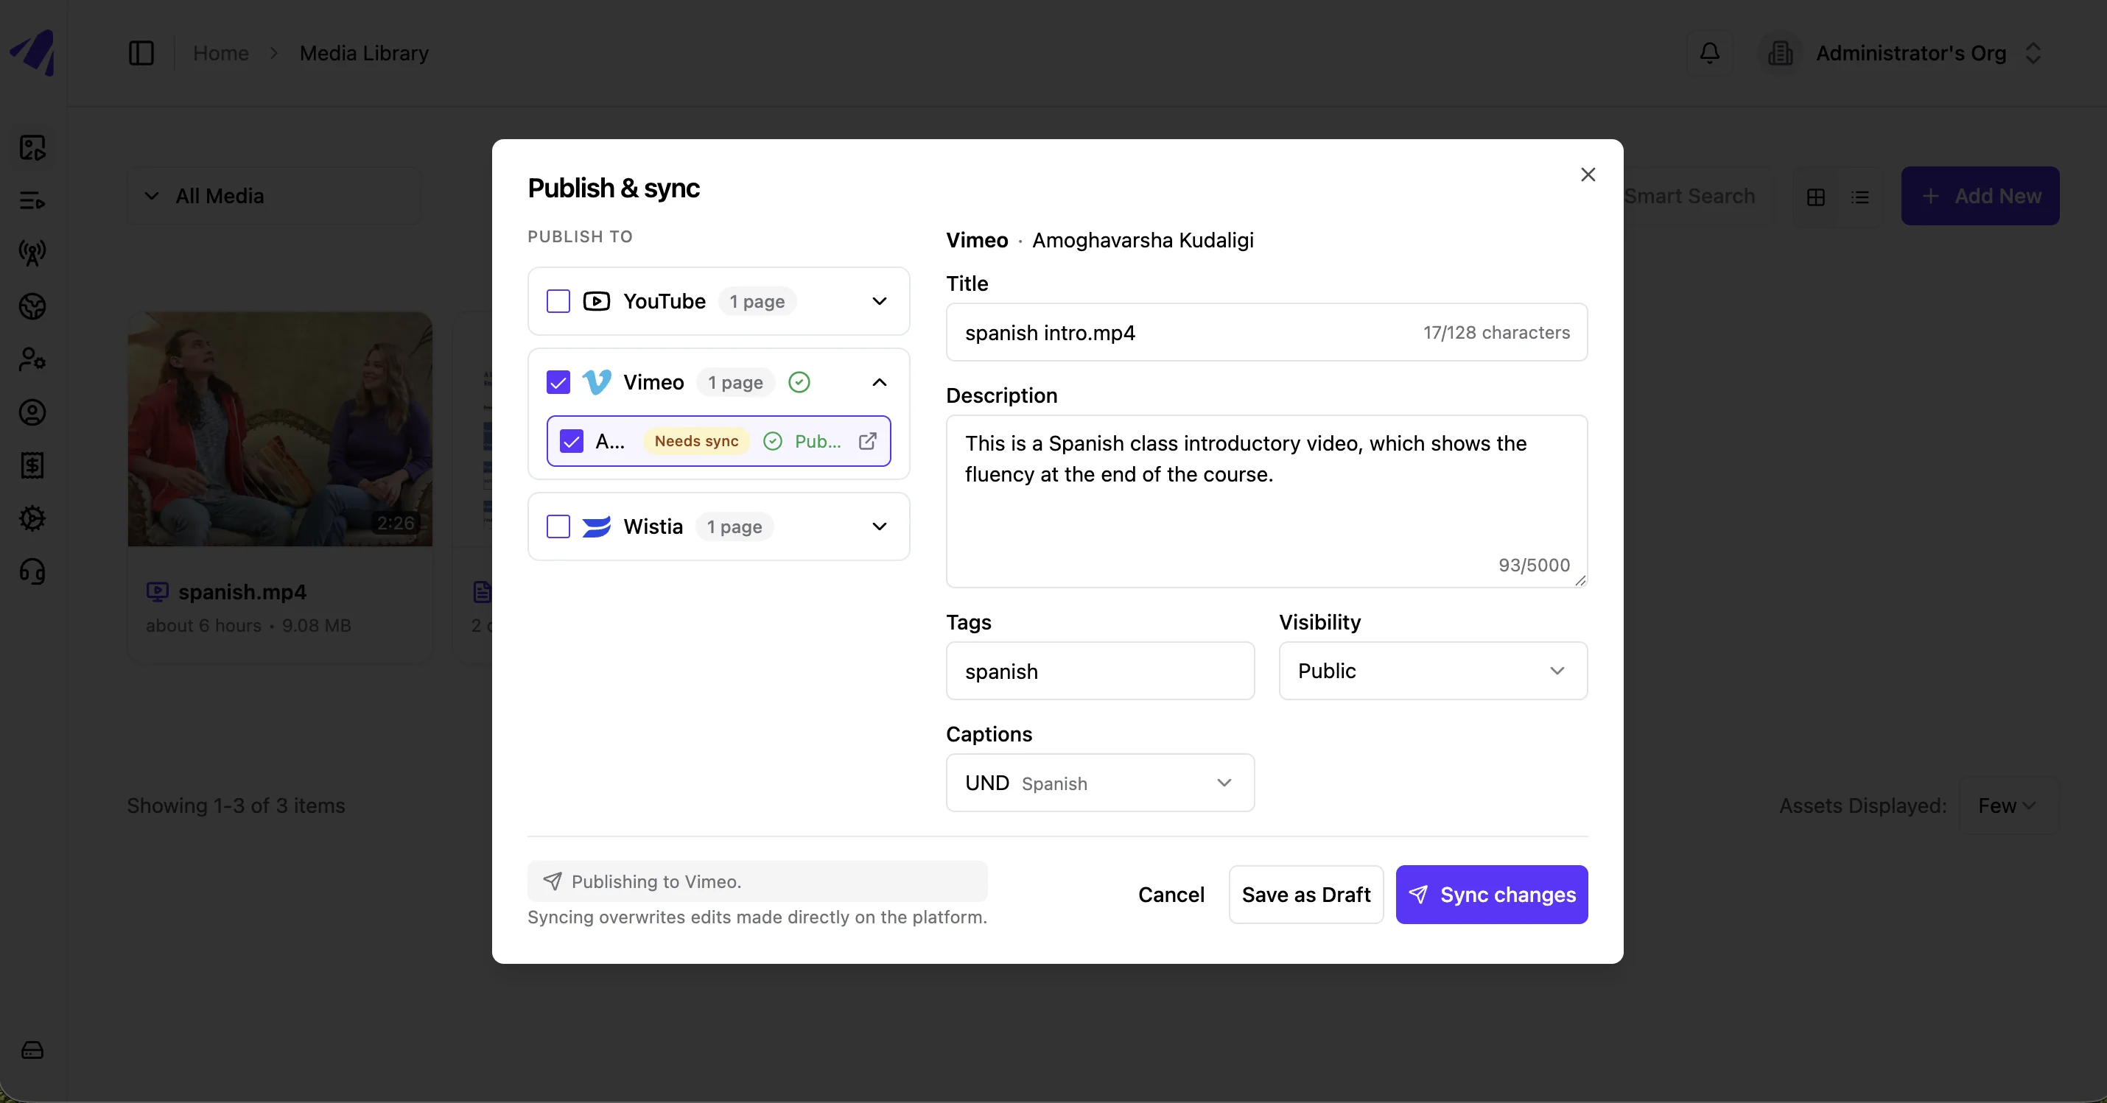Close the Publish & sync dialog
This screenshot has width=2107, height=1103.
[x=1588, y=175]
